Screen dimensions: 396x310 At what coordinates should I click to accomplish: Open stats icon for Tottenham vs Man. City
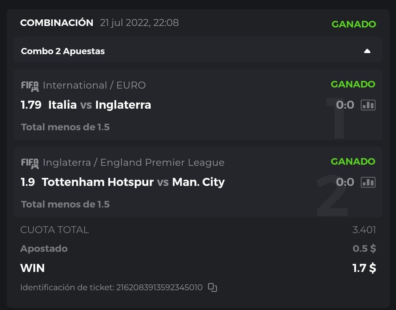tap(368, 182)
